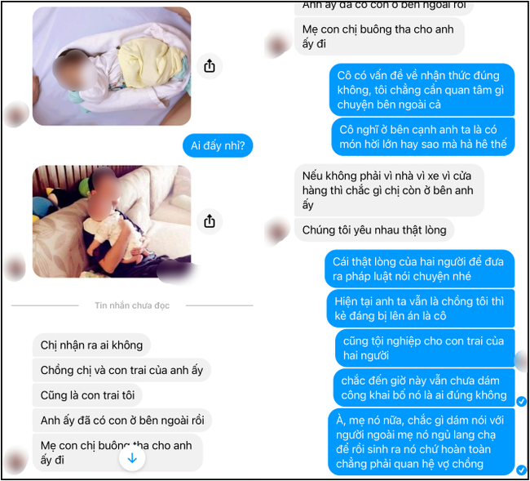Tap share icon beside sofa baby photo
The width and height of the screenshot is (530, 481).
[210, 221]
